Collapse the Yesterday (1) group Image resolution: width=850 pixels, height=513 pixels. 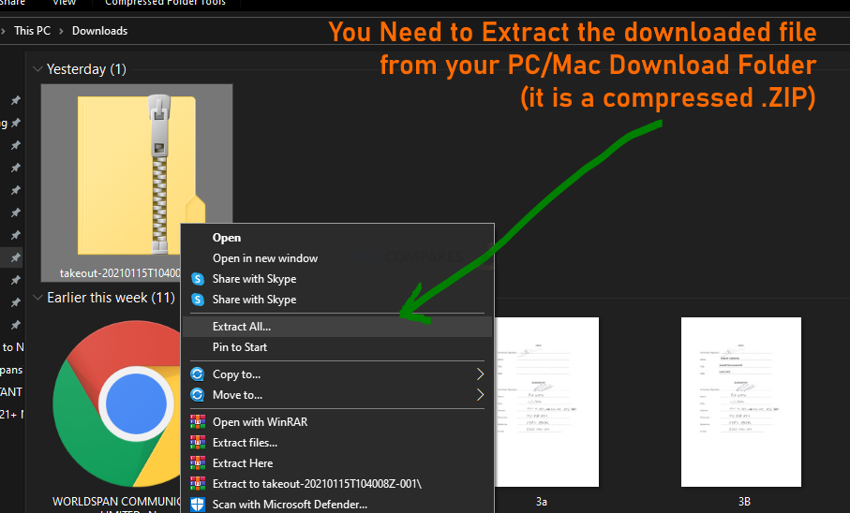click(37, 69)
